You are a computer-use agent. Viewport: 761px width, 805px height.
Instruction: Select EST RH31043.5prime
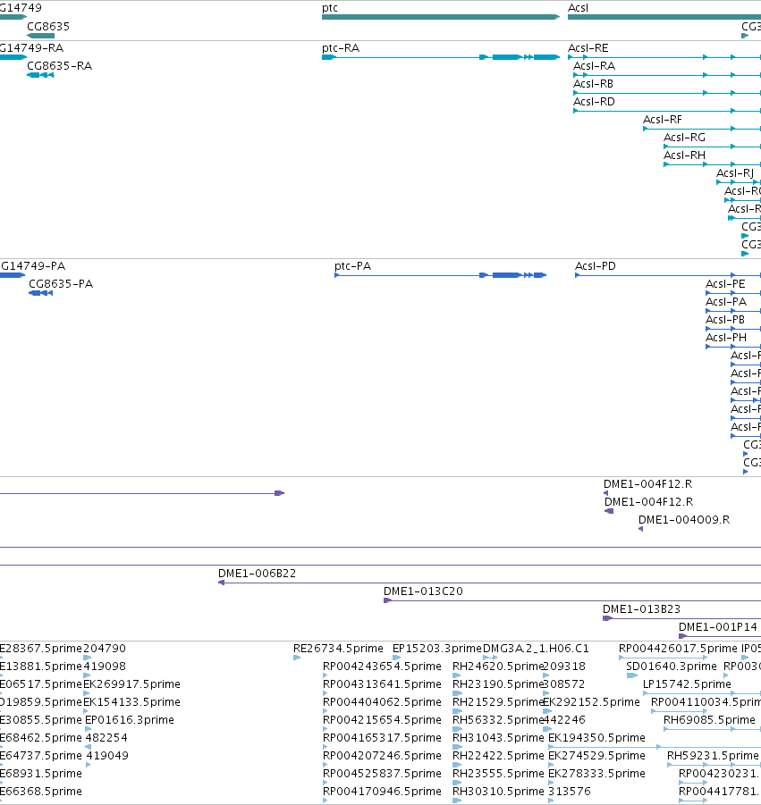pos(498,738)
